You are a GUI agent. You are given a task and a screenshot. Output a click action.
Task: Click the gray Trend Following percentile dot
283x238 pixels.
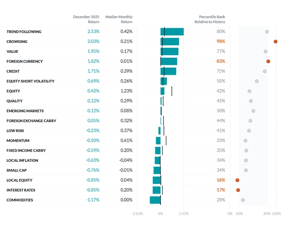[267, 31]
